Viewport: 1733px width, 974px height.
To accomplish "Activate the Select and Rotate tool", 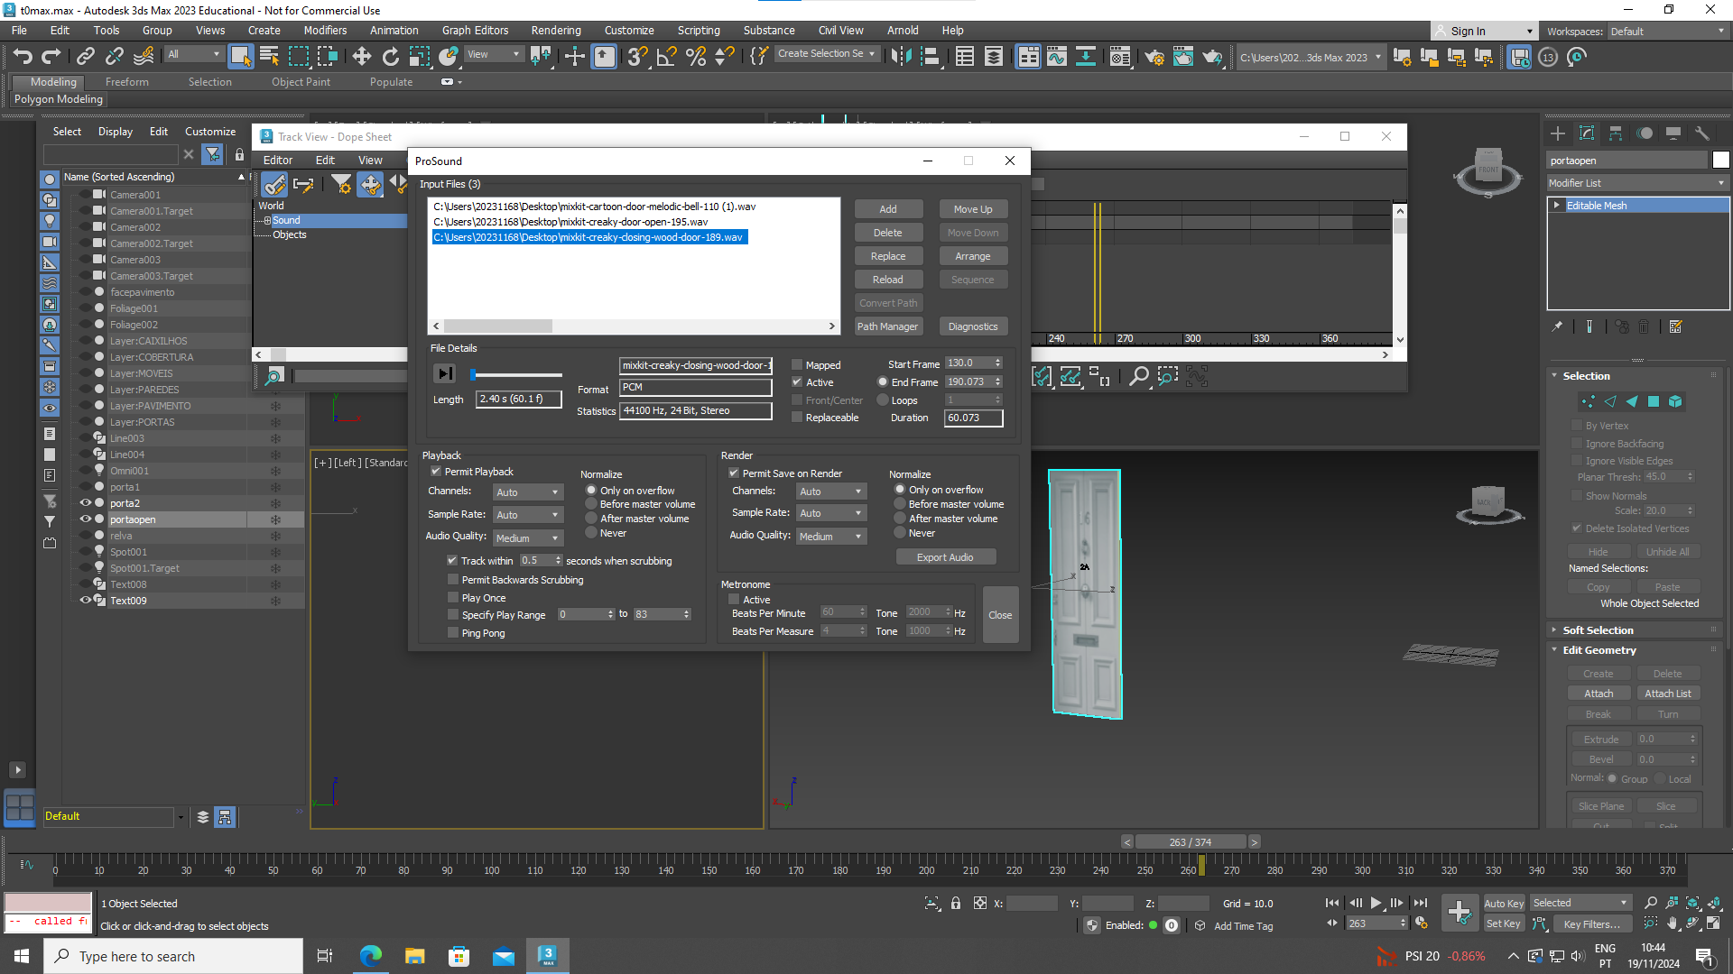I will pos(391,57).
